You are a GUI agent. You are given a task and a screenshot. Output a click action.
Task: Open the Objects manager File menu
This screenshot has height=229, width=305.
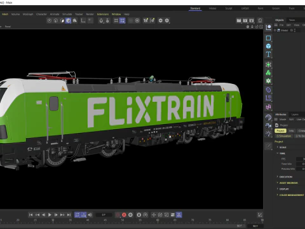281,25
